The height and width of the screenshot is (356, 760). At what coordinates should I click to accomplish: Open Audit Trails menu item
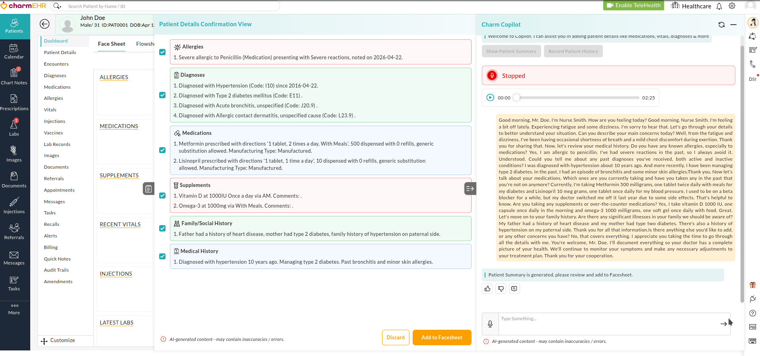point(56,270)
